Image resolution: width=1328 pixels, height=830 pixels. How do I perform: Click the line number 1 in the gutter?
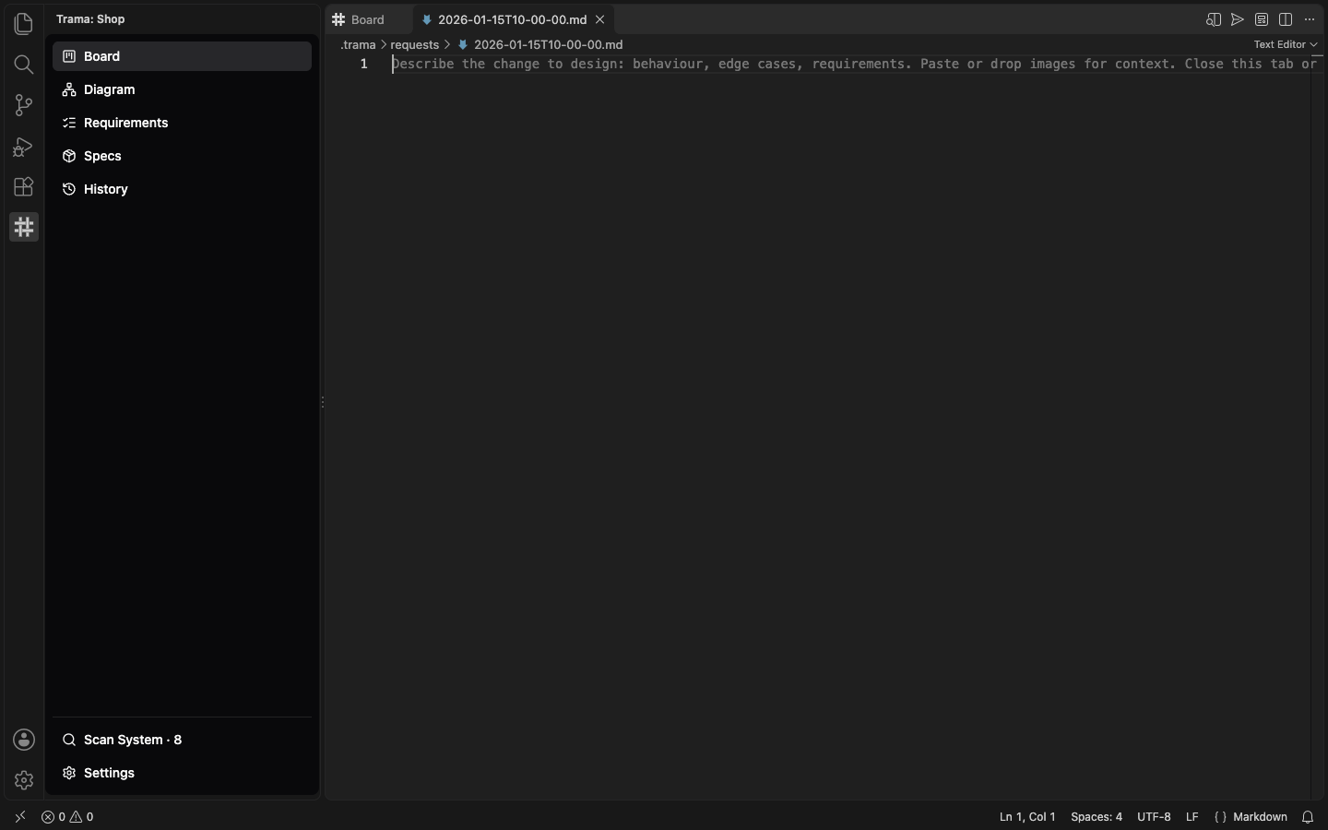(x=364, y=64)
